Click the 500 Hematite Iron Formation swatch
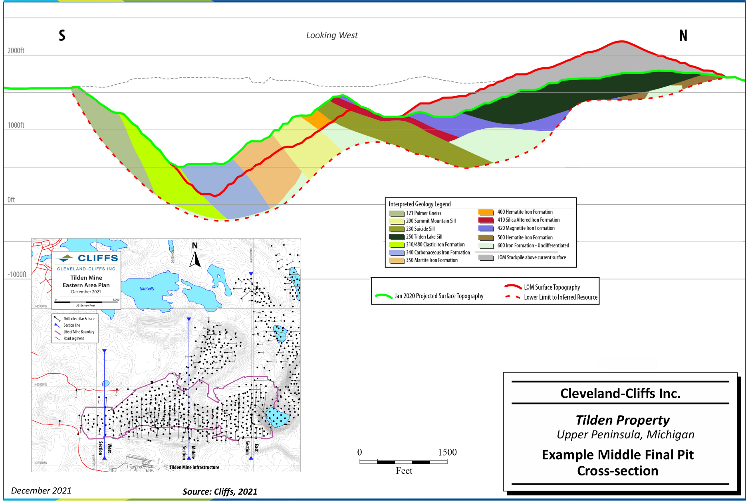The image size is (746, 501). (x=486, y=238)
